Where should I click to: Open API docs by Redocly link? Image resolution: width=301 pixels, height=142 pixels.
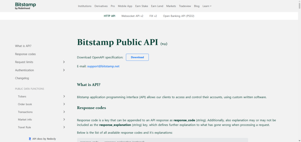point(44,139)
